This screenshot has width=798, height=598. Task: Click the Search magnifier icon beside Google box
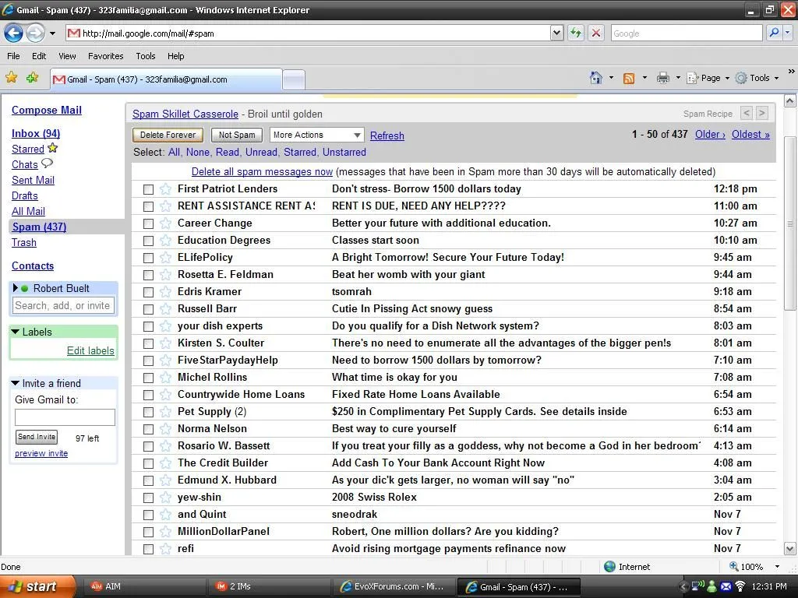click(x=773, y=33)
